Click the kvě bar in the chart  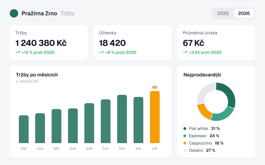89,123
